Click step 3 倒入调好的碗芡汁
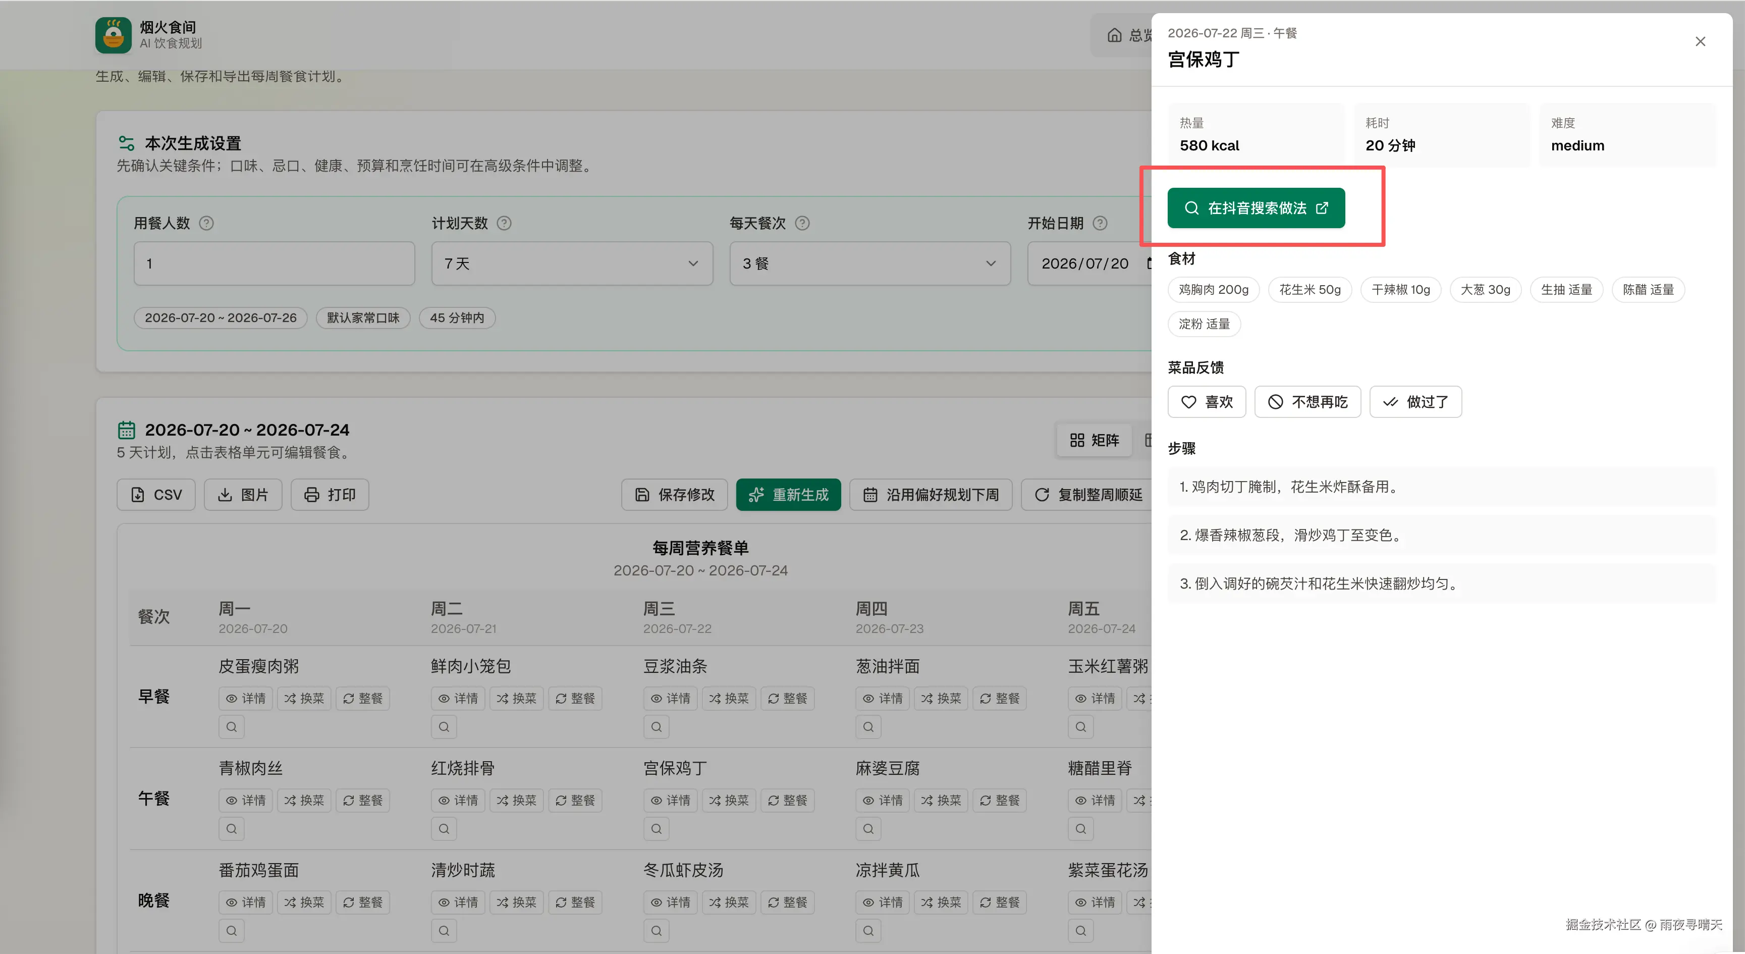The width and height of the screenshot is (1745, 954). [1442, 584]
